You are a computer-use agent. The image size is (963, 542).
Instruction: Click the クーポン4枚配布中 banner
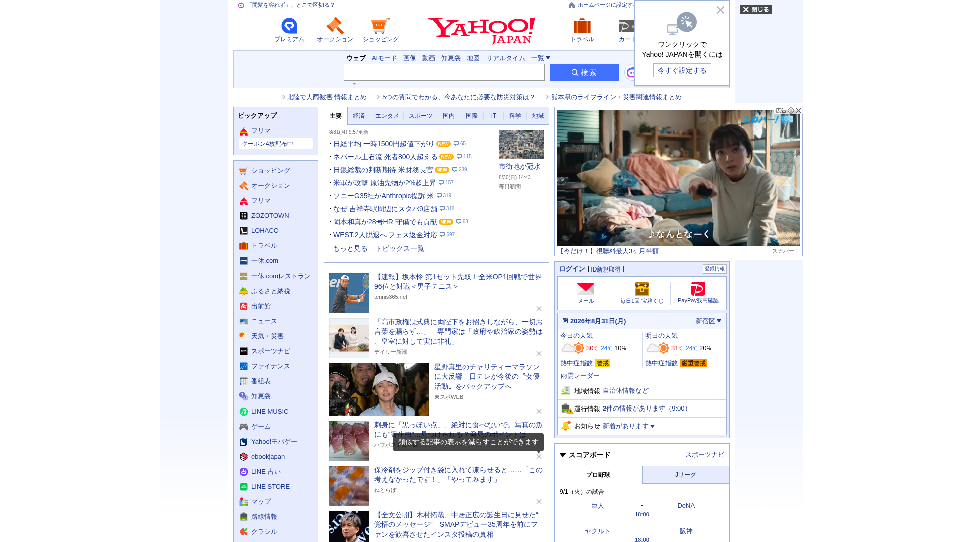(276, 144)
